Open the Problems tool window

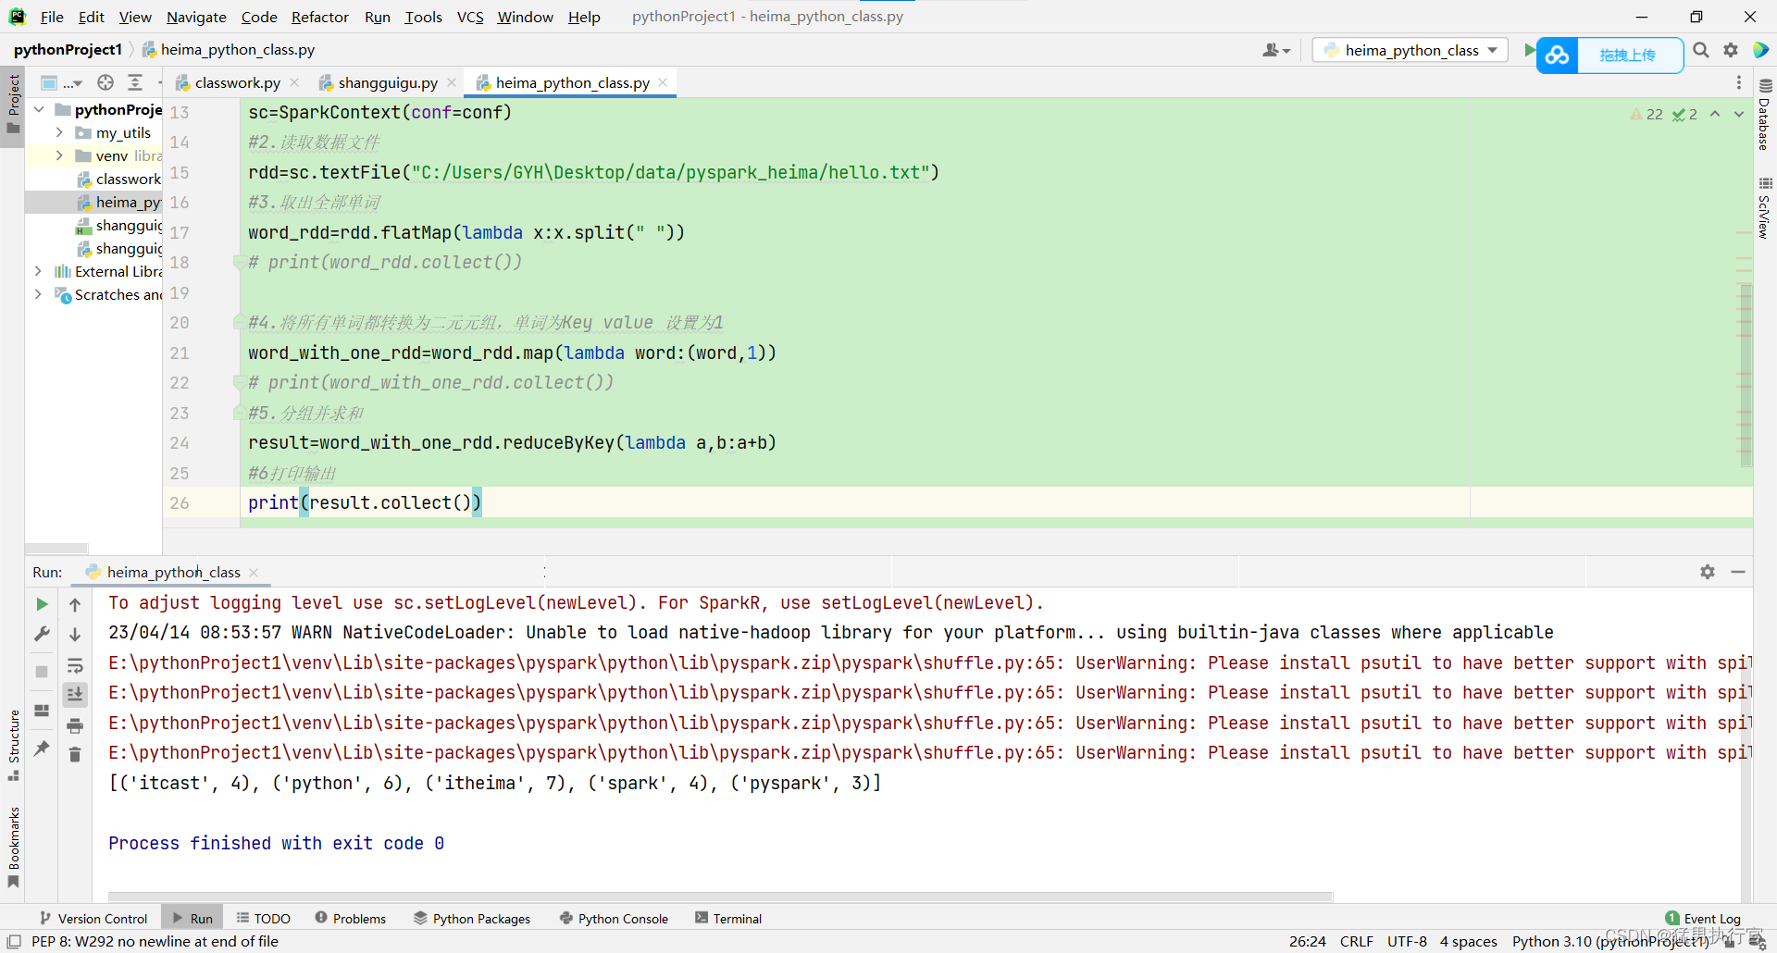(x=351, y=918)
